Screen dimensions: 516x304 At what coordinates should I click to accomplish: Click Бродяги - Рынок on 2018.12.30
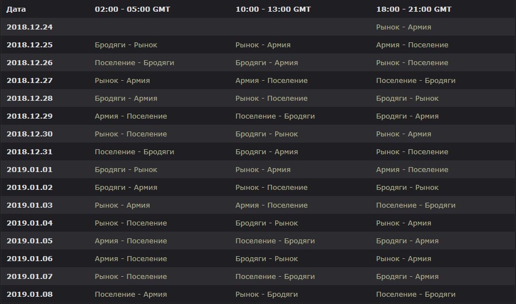pyautogui.click(x=266, y=134)
